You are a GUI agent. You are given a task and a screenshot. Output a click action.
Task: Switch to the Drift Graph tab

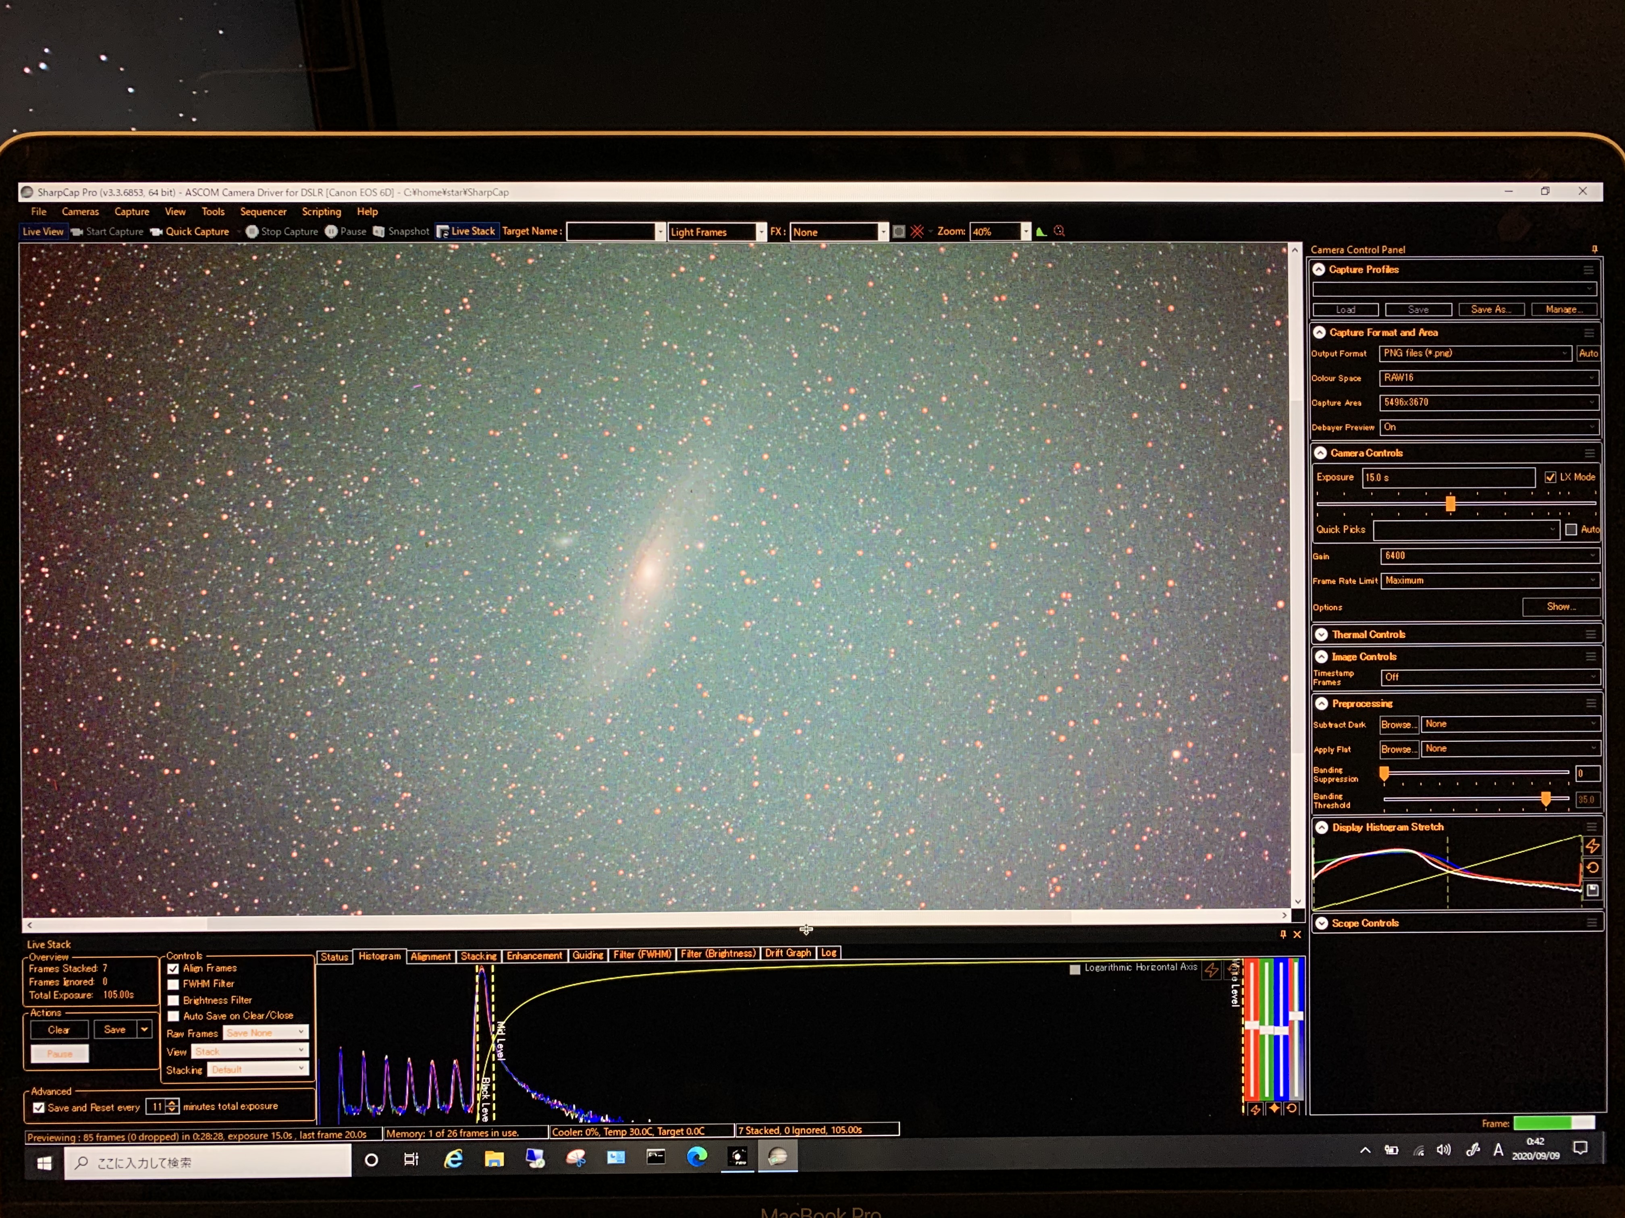(788, 953)
